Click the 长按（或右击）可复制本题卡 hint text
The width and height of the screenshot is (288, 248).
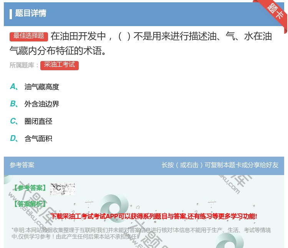pyautogui.click(x=220, y=165)
